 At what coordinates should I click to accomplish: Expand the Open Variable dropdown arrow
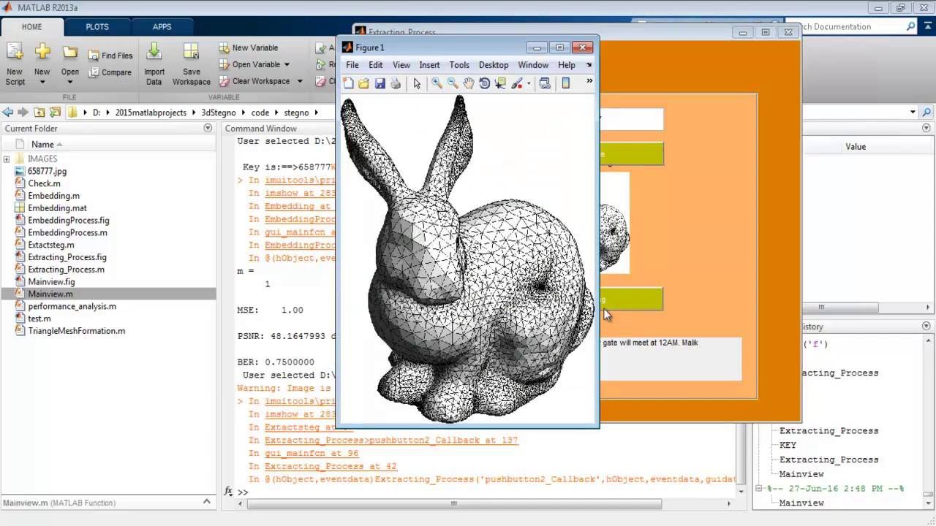287,64
